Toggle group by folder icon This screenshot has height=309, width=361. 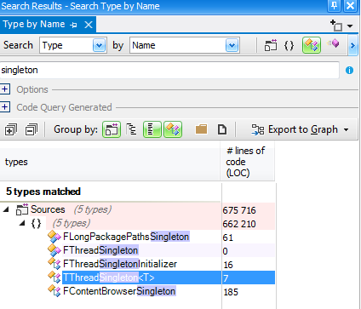[x=201, y=129]
